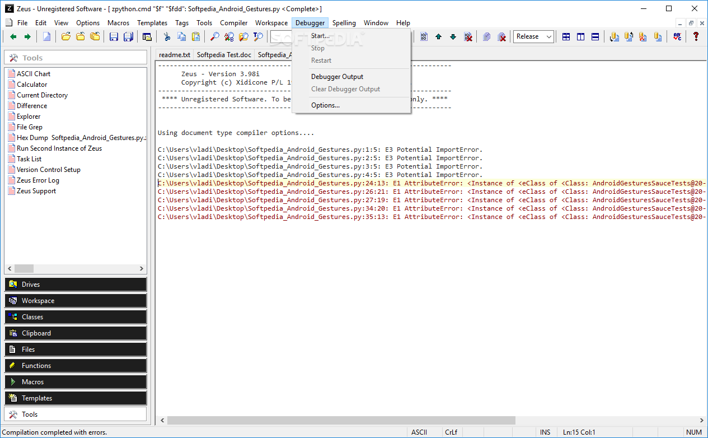Click the red question mark help icon
The image size is (708, 438).
coord(696,36)
